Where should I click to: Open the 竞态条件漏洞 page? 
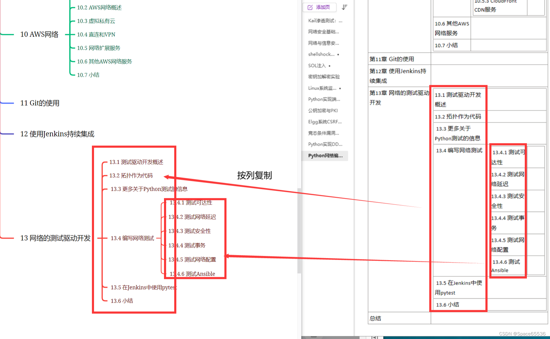click(324, 133)
